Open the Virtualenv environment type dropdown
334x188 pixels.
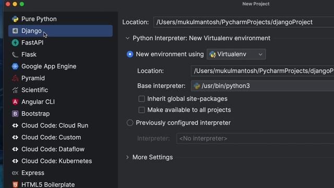pos(236,54)
